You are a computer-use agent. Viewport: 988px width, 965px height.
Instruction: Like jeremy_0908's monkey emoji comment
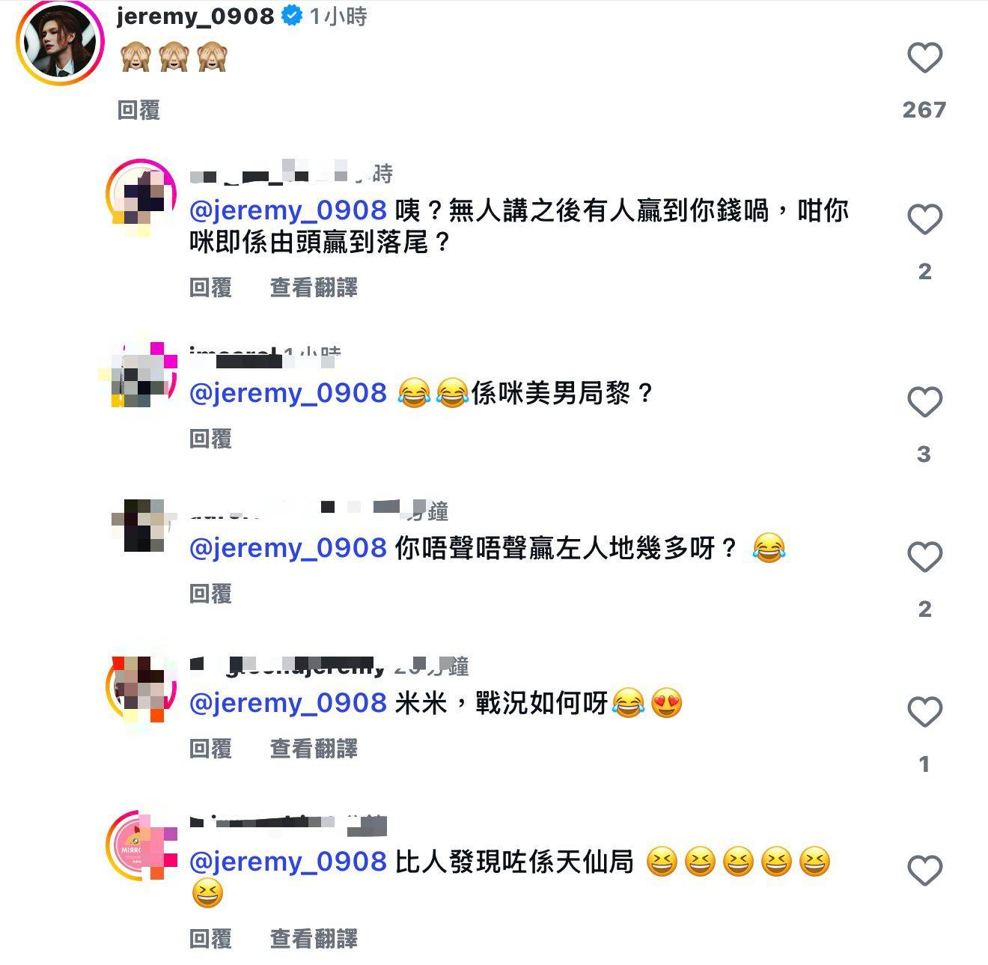pos(924,58)
